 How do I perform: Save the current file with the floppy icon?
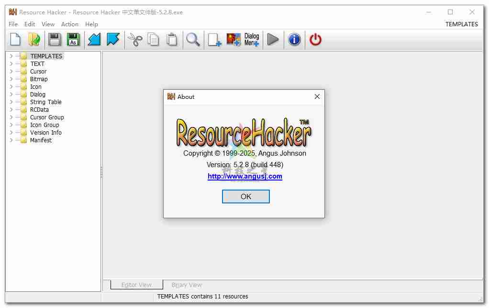[54, 40]
